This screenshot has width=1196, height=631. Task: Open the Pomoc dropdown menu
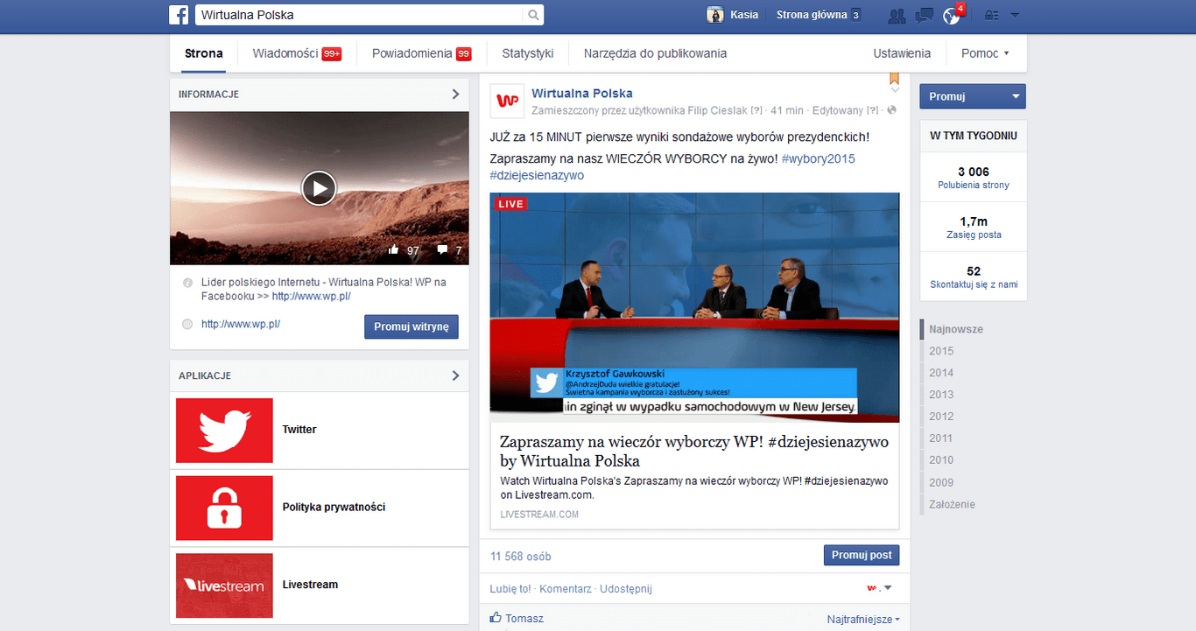tap(985, 53)
